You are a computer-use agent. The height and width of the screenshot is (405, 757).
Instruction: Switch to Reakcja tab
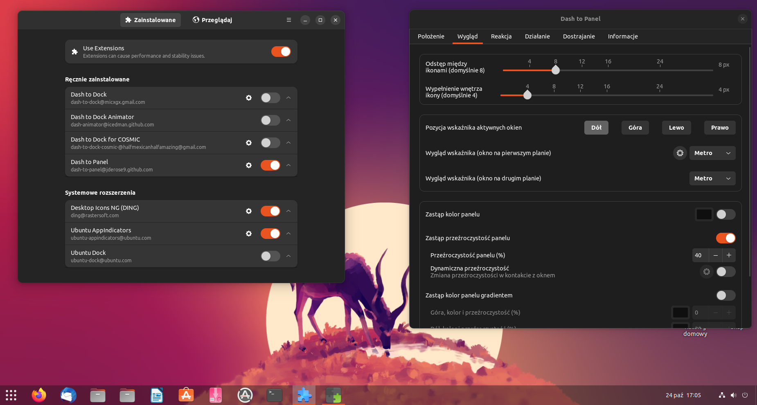pos(501,36)
